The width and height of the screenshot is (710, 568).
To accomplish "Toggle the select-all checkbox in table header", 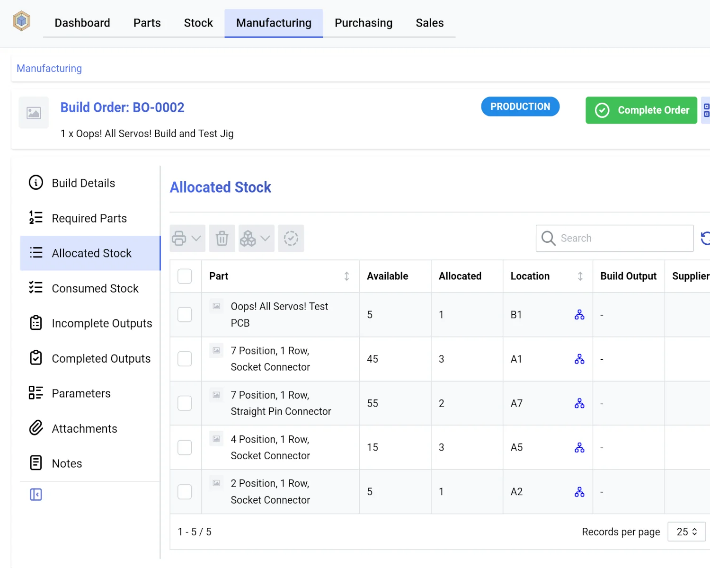I will click(185, 276).
